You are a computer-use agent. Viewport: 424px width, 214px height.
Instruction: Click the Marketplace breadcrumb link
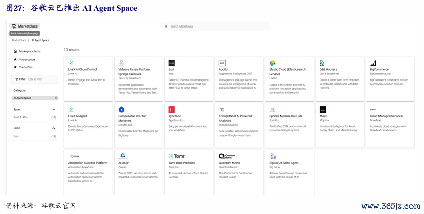point(19,40)
